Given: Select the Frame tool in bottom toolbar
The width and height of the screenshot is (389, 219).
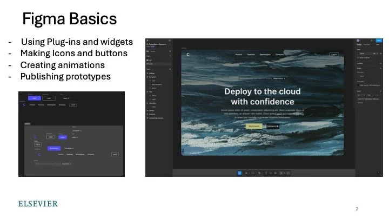Looking at the screenshot, I should (246, 173).
